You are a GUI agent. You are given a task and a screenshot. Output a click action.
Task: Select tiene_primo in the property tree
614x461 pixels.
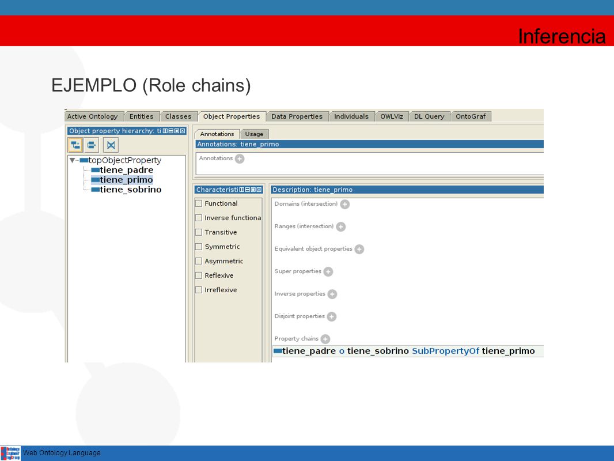pos(122,180)
